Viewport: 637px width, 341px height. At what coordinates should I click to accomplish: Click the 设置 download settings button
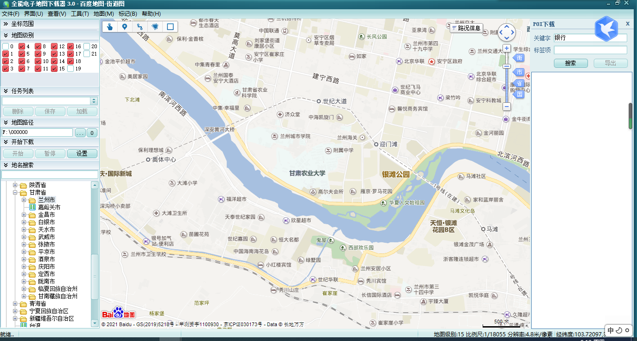pyautogui.click(x=82, y=153)
